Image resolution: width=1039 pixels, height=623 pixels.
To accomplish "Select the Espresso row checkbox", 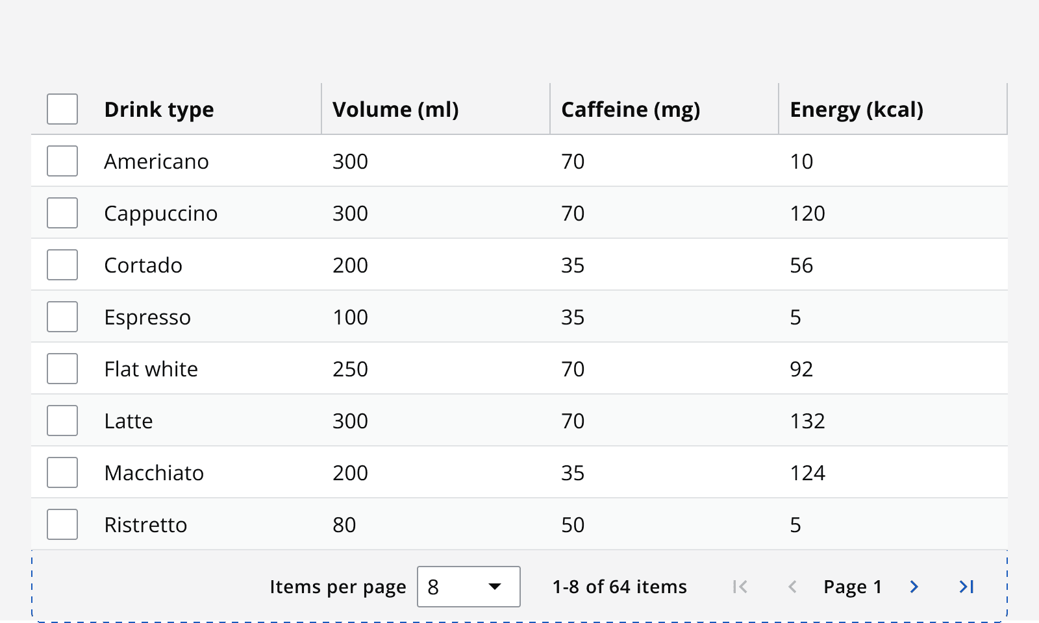I will point(62,316).
